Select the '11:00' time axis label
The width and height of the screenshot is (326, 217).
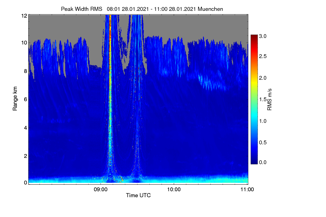click(247, 190)
